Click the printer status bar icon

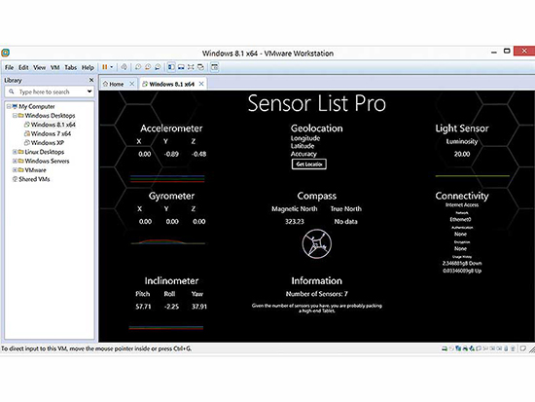465,348
